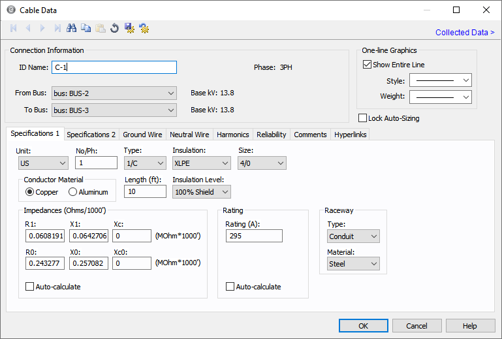Uncheck Show Entire Line checkbox
Viewport: 502px width, 339px height.
click(367, 65)
